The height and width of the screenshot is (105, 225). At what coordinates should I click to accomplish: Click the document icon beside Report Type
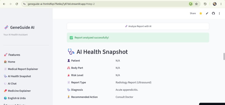(x=69, y=82)
